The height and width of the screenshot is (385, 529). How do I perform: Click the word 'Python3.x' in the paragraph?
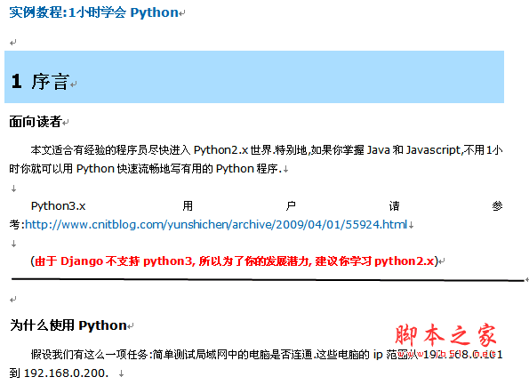point(58,205)
